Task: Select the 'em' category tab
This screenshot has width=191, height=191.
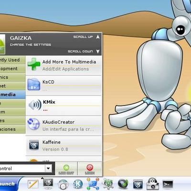Action: coord(13,112)
